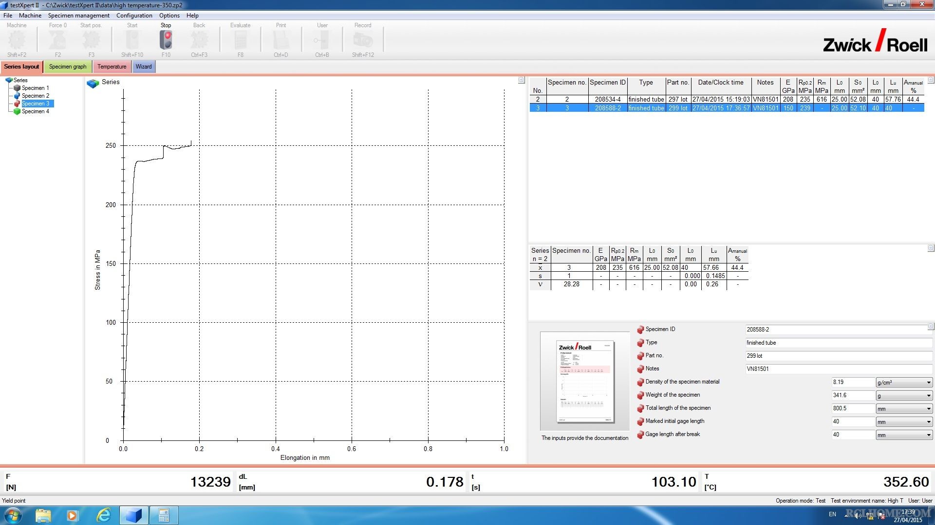Switch to Temperature tab
The height and width of the screenshot is (525, 935).
coord(111,66)
